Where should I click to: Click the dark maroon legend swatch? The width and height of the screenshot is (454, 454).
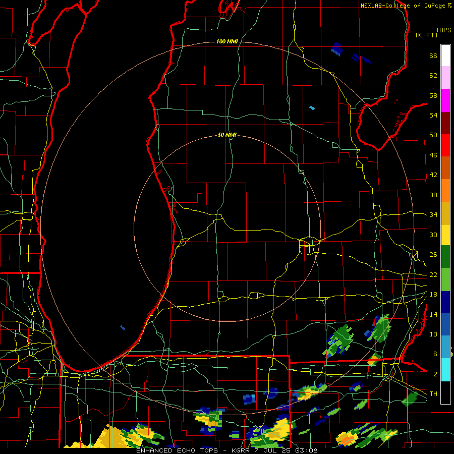click(445, 123)
